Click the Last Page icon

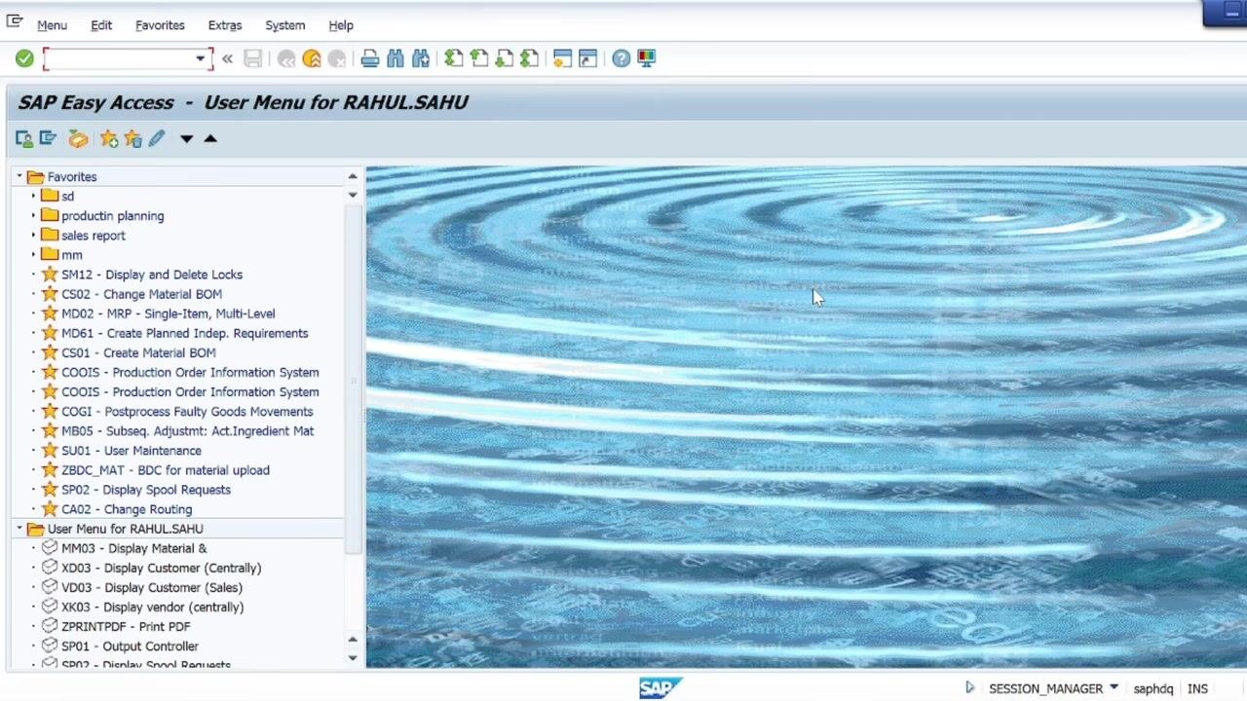529,59
